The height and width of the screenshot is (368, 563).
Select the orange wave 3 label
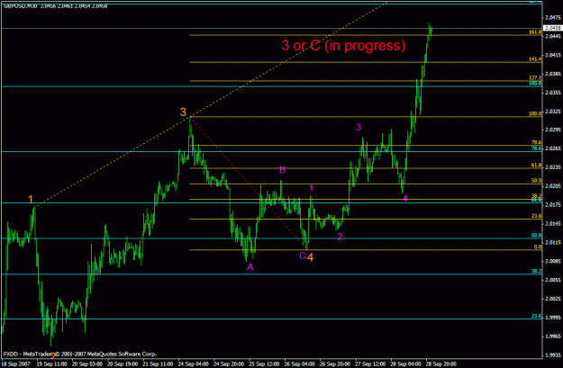click(183, 112)
